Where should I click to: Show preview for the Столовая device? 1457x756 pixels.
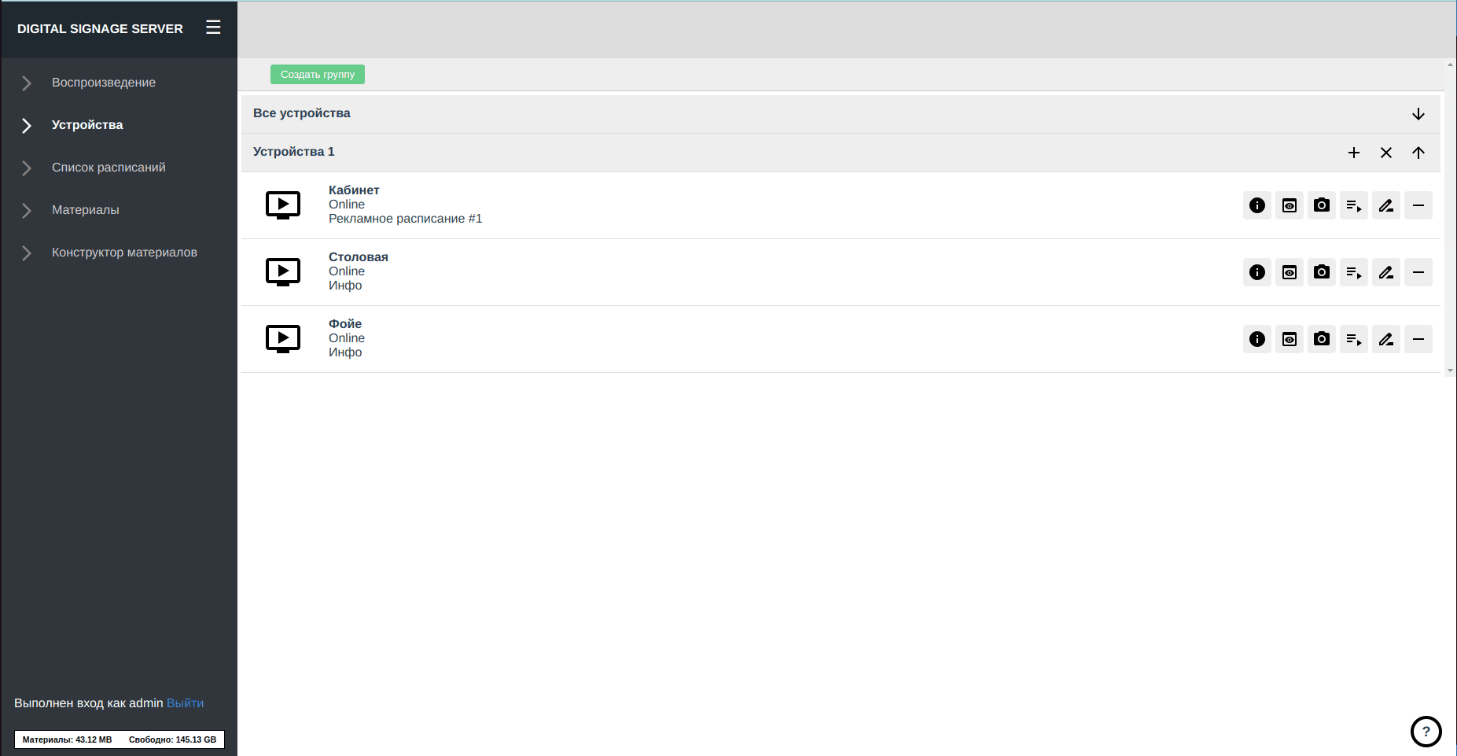tap(1289, 272)
